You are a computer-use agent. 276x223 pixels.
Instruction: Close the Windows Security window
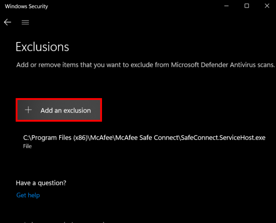click(267, 6)
